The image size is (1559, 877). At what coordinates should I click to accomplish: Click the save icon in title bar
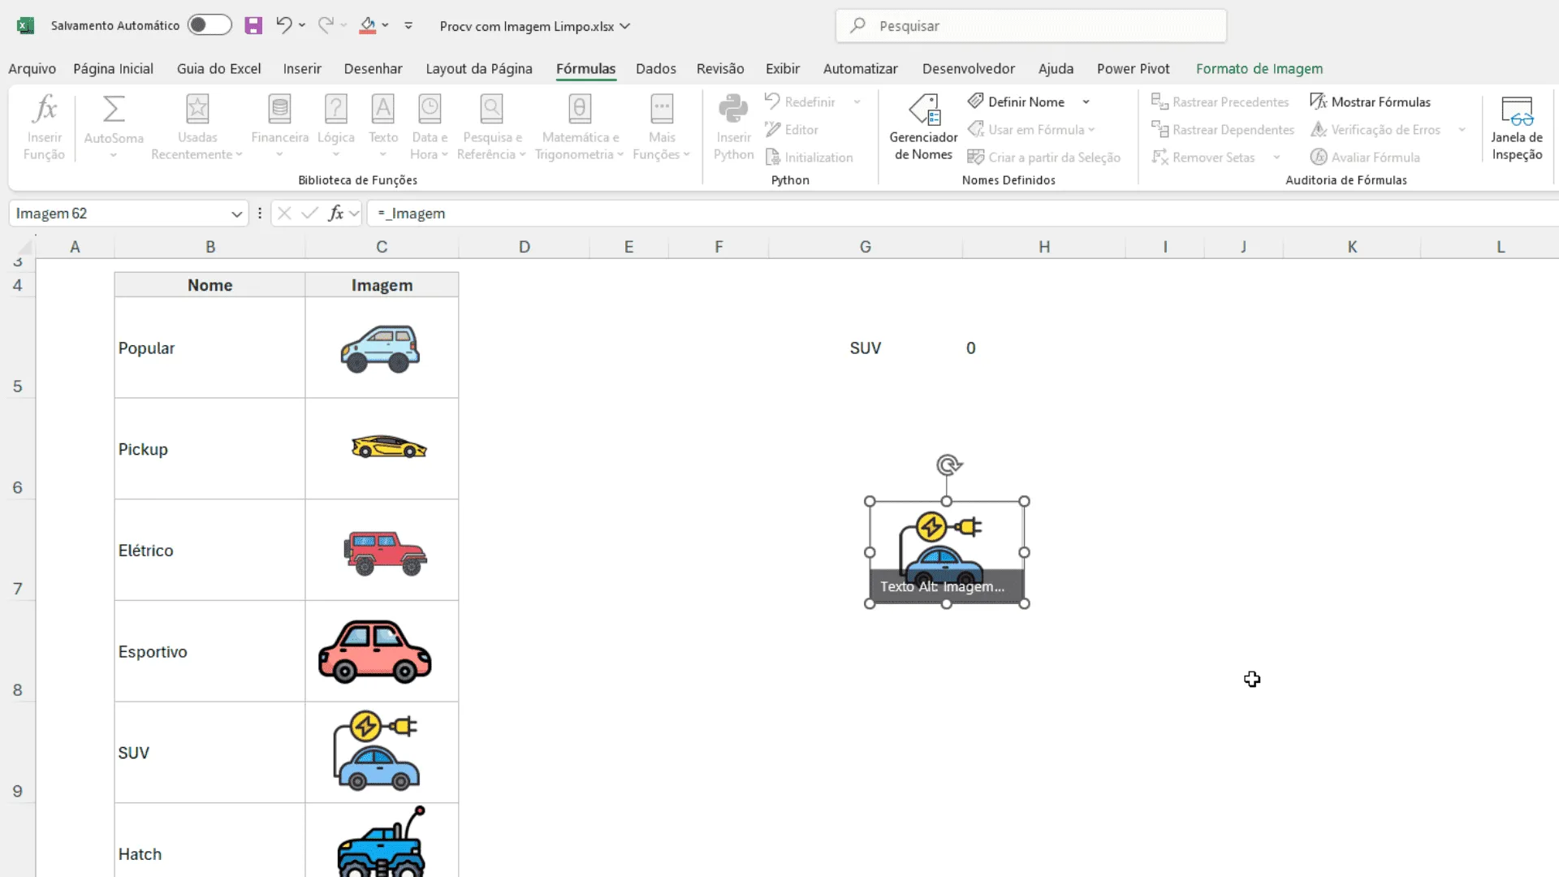coord(253,26)
